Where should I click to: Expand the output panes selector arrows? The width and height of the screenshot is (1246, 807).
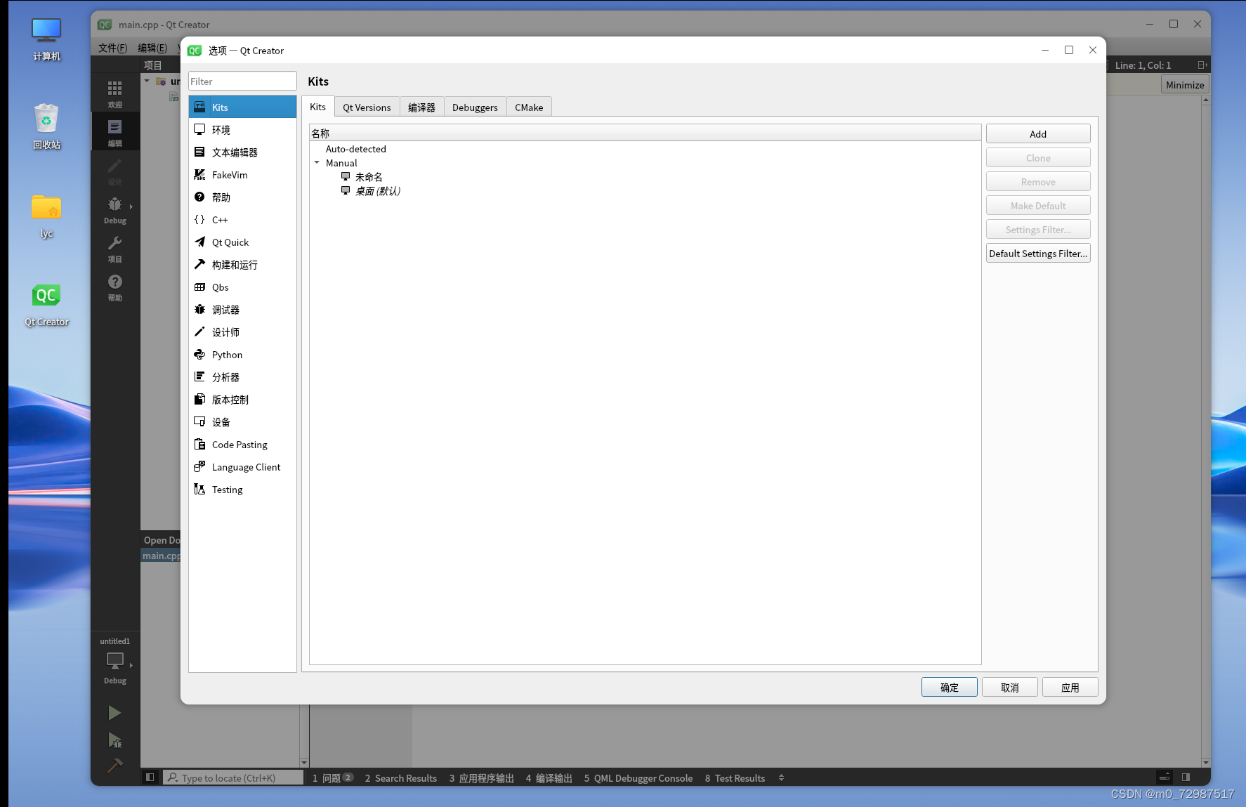click(x=781, y=778)
